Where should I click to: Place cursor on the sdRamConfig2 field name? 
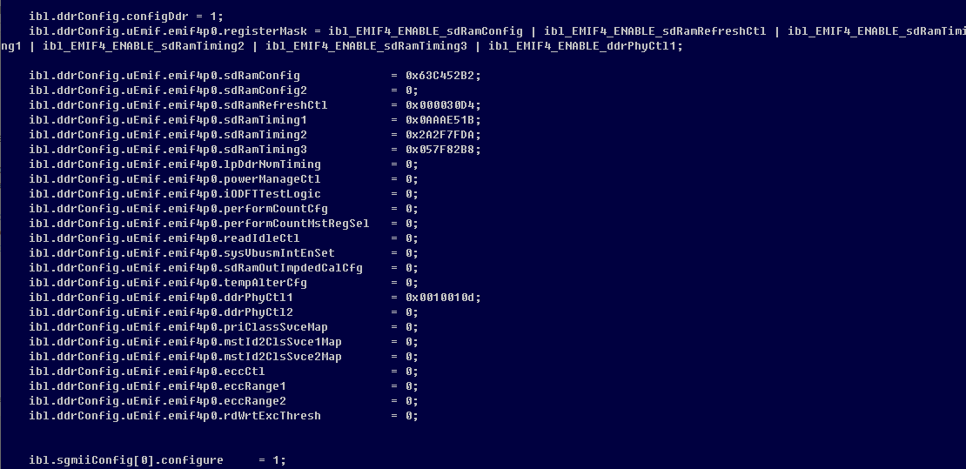265,90
